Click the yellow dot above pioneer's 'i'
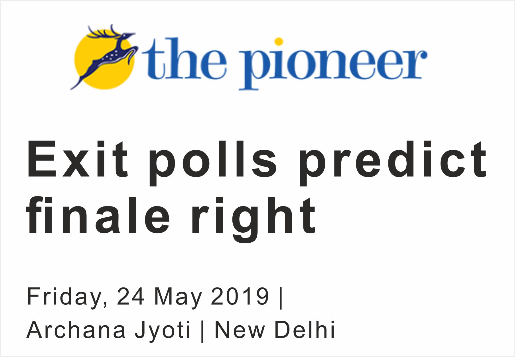Screen dimensions: 515x357 [x=279, y=42]
